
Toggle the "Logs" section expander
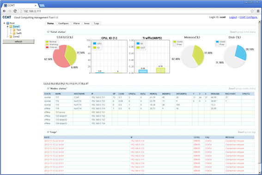48,132
